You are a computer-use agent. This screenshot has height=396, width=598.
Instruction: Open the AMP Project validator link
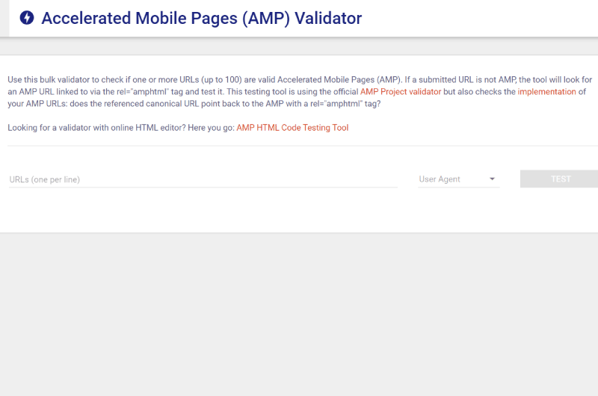click(x=401, y=91)
